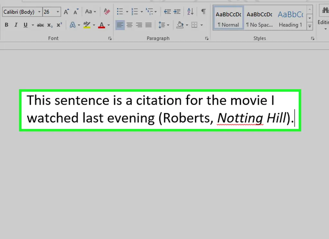Screen dimensions: 329x239
Task: Toggle Italic formatting
Action: (16, 25)
